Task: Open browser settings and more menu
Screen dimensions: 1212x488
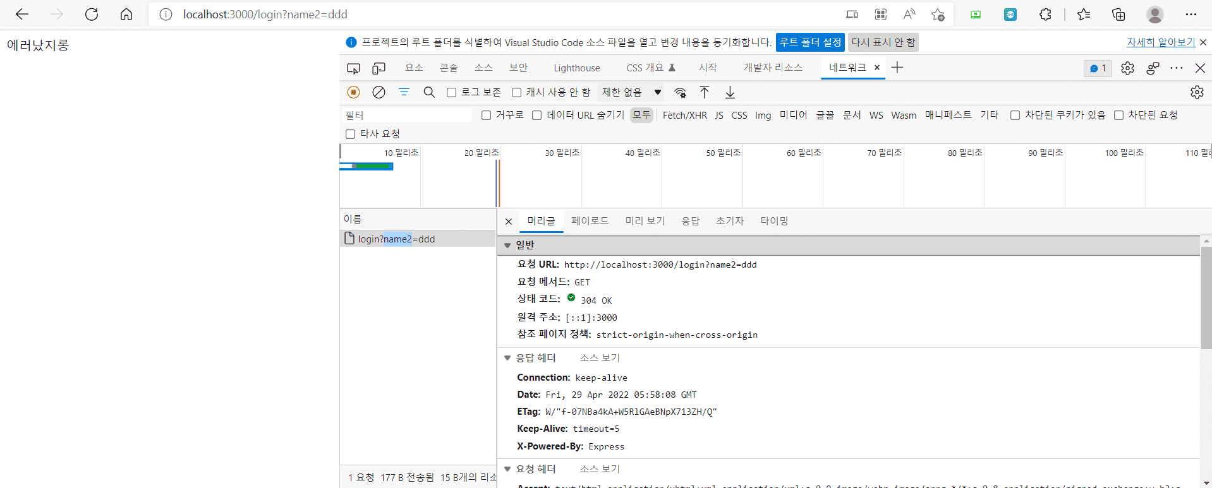Action: click(x=1191, y=14)
